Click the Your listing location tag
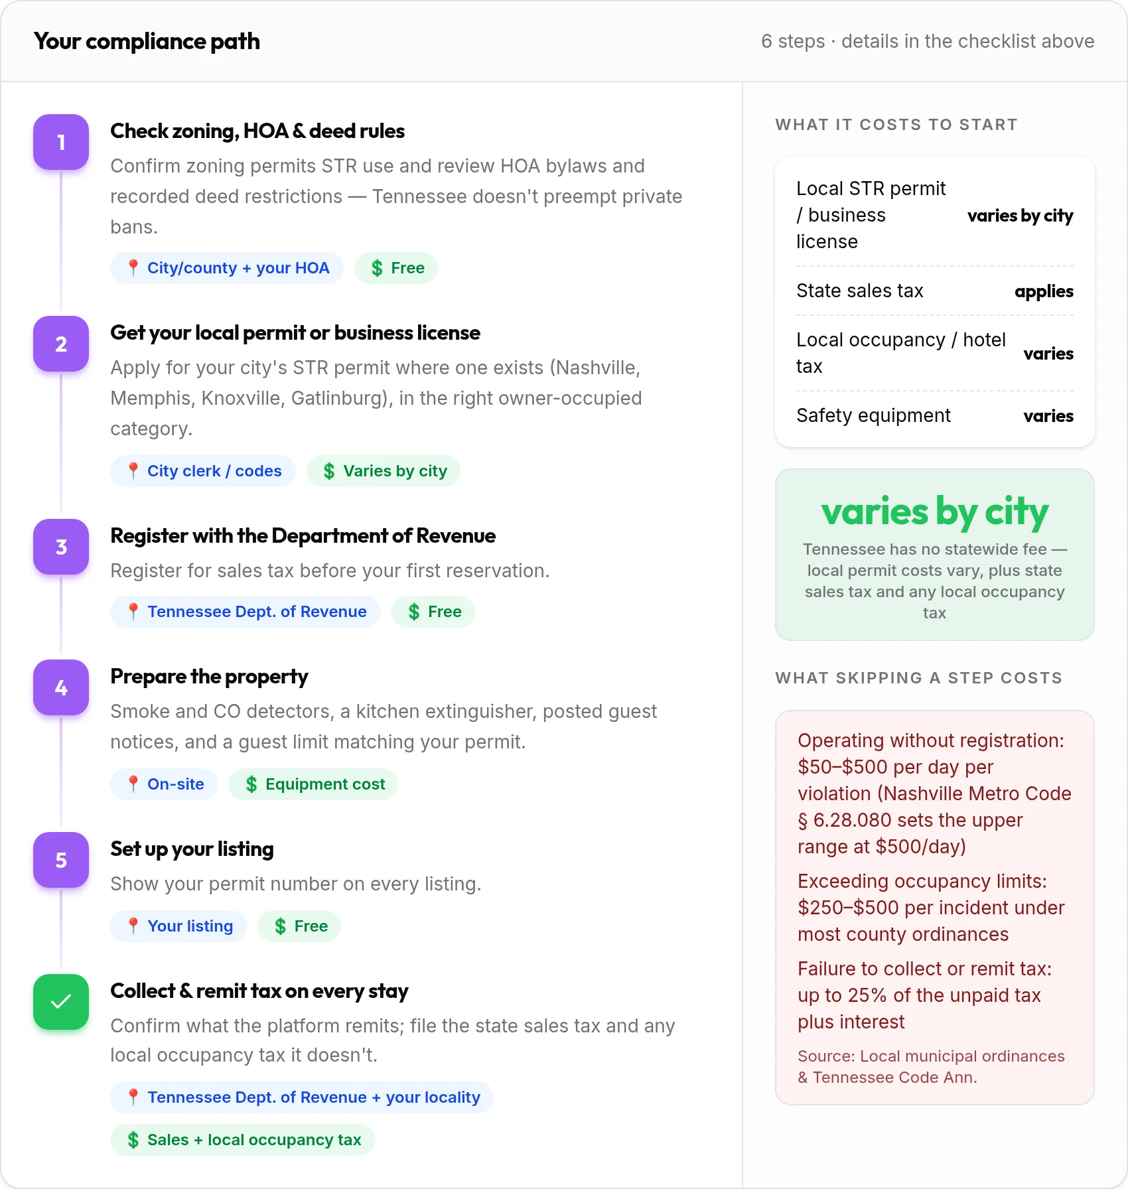 [178, 926]
